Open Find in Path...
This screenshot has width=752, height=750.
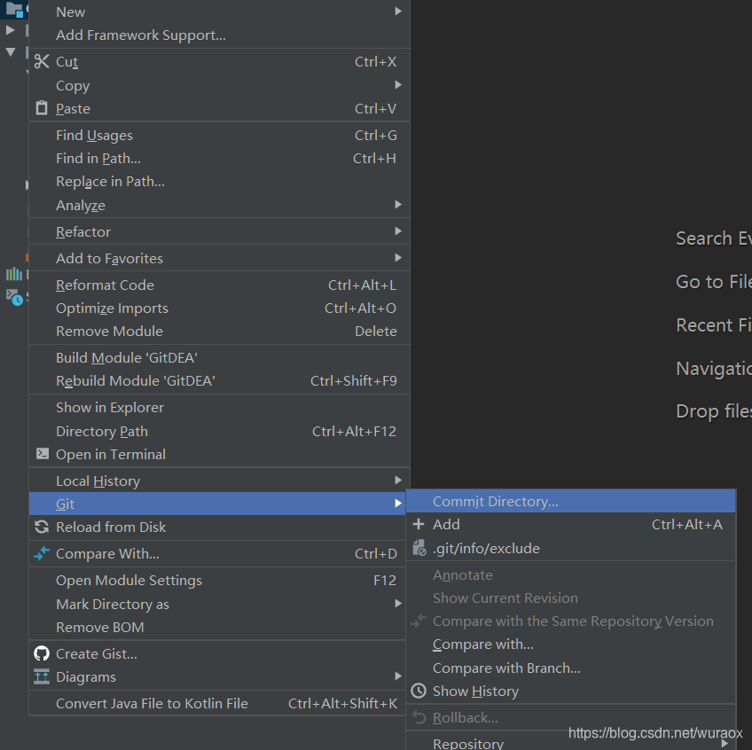pyautogui.click(x=219, y=159)
